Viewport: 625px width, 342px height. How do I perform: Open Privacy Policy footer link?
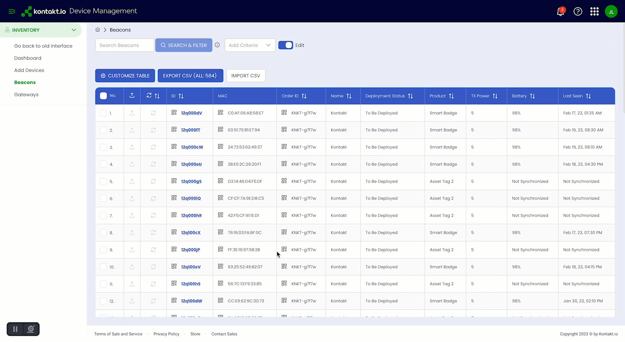[x=166, y=334]
